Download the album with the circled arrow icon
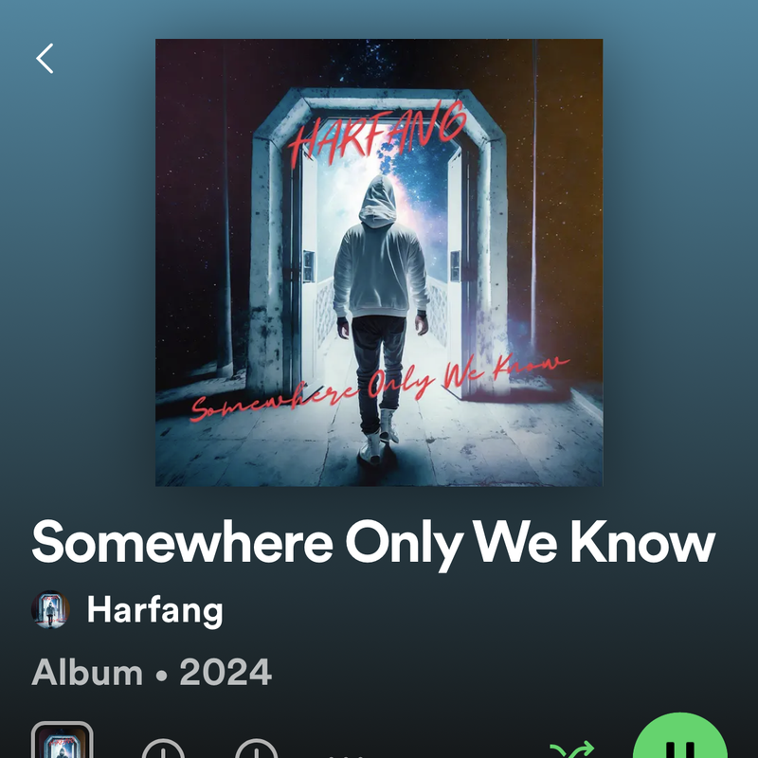The image size is (758, 758). 256,749
